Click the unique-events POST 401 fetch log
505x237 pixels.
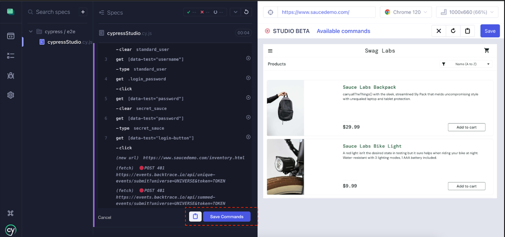point(171,174)
